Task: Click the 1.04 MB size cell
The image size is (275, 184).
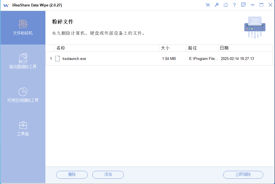Action: point(169,59)
